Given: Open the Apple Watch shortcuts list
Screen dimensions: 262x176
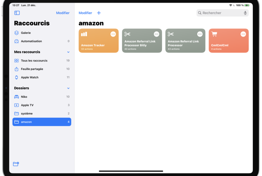Looking at the screenshot, I should 42,77.
